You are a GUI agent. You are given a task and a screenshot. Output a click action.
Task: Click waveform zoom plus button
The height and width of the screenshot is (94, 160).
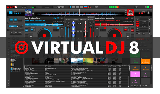pyautogui.click(x=80, y=24)
